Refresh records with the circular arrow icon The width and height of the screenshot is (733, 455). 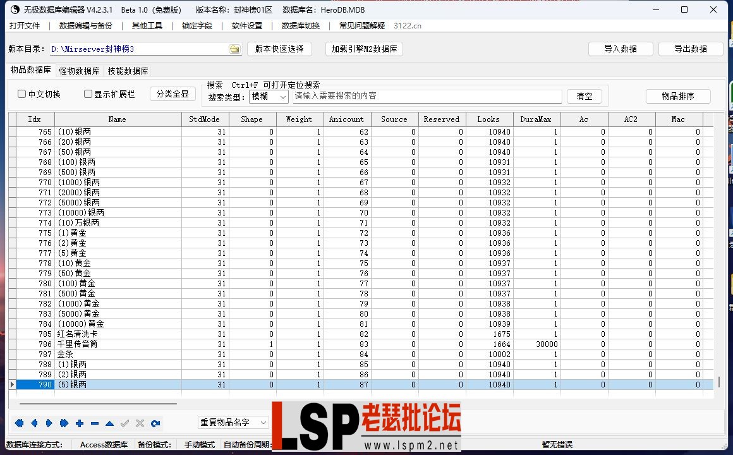156,423
